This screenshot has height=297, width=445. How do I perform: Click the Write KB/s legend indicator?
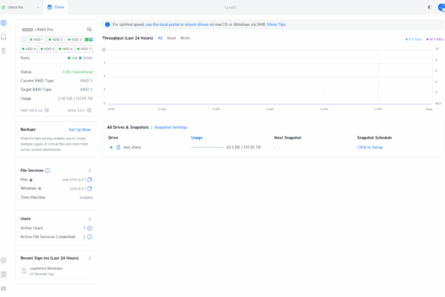point(435,40)
